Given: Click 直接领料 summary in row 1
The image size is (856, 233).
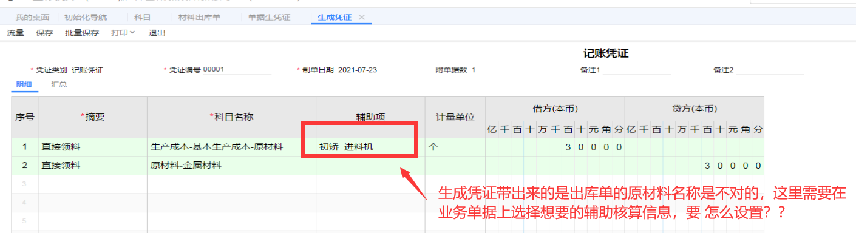Looking at the screenshot, I should click(x=92, y=147).
